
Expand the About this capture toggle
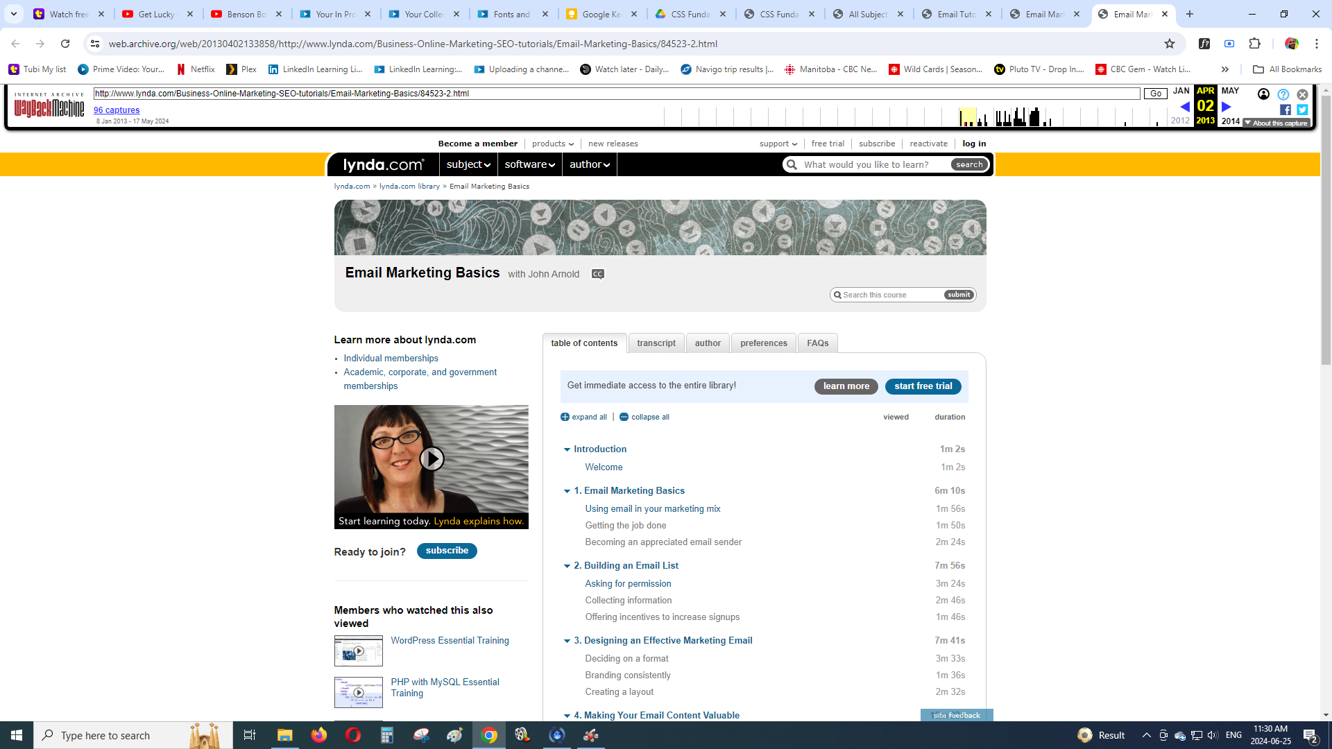coord(1276,123)
